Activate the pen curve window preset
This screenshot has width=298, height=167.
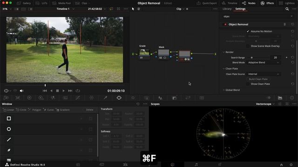pos(9,150)
